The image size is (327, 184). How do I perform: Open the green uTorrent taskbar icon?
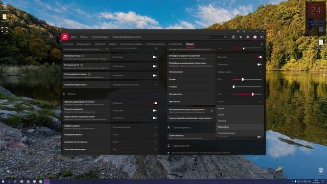tap(40, 181)
